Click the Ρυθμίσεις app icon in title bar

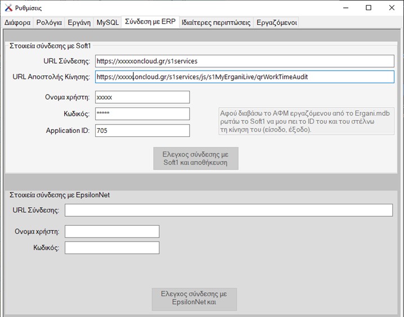(x=7, y=8)
